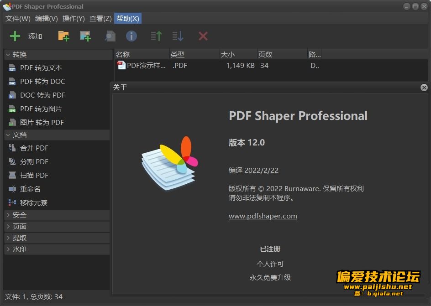Screen dimensions: 431x306
Task: Sort by the 名称 column header
Action: coord(142,54)
